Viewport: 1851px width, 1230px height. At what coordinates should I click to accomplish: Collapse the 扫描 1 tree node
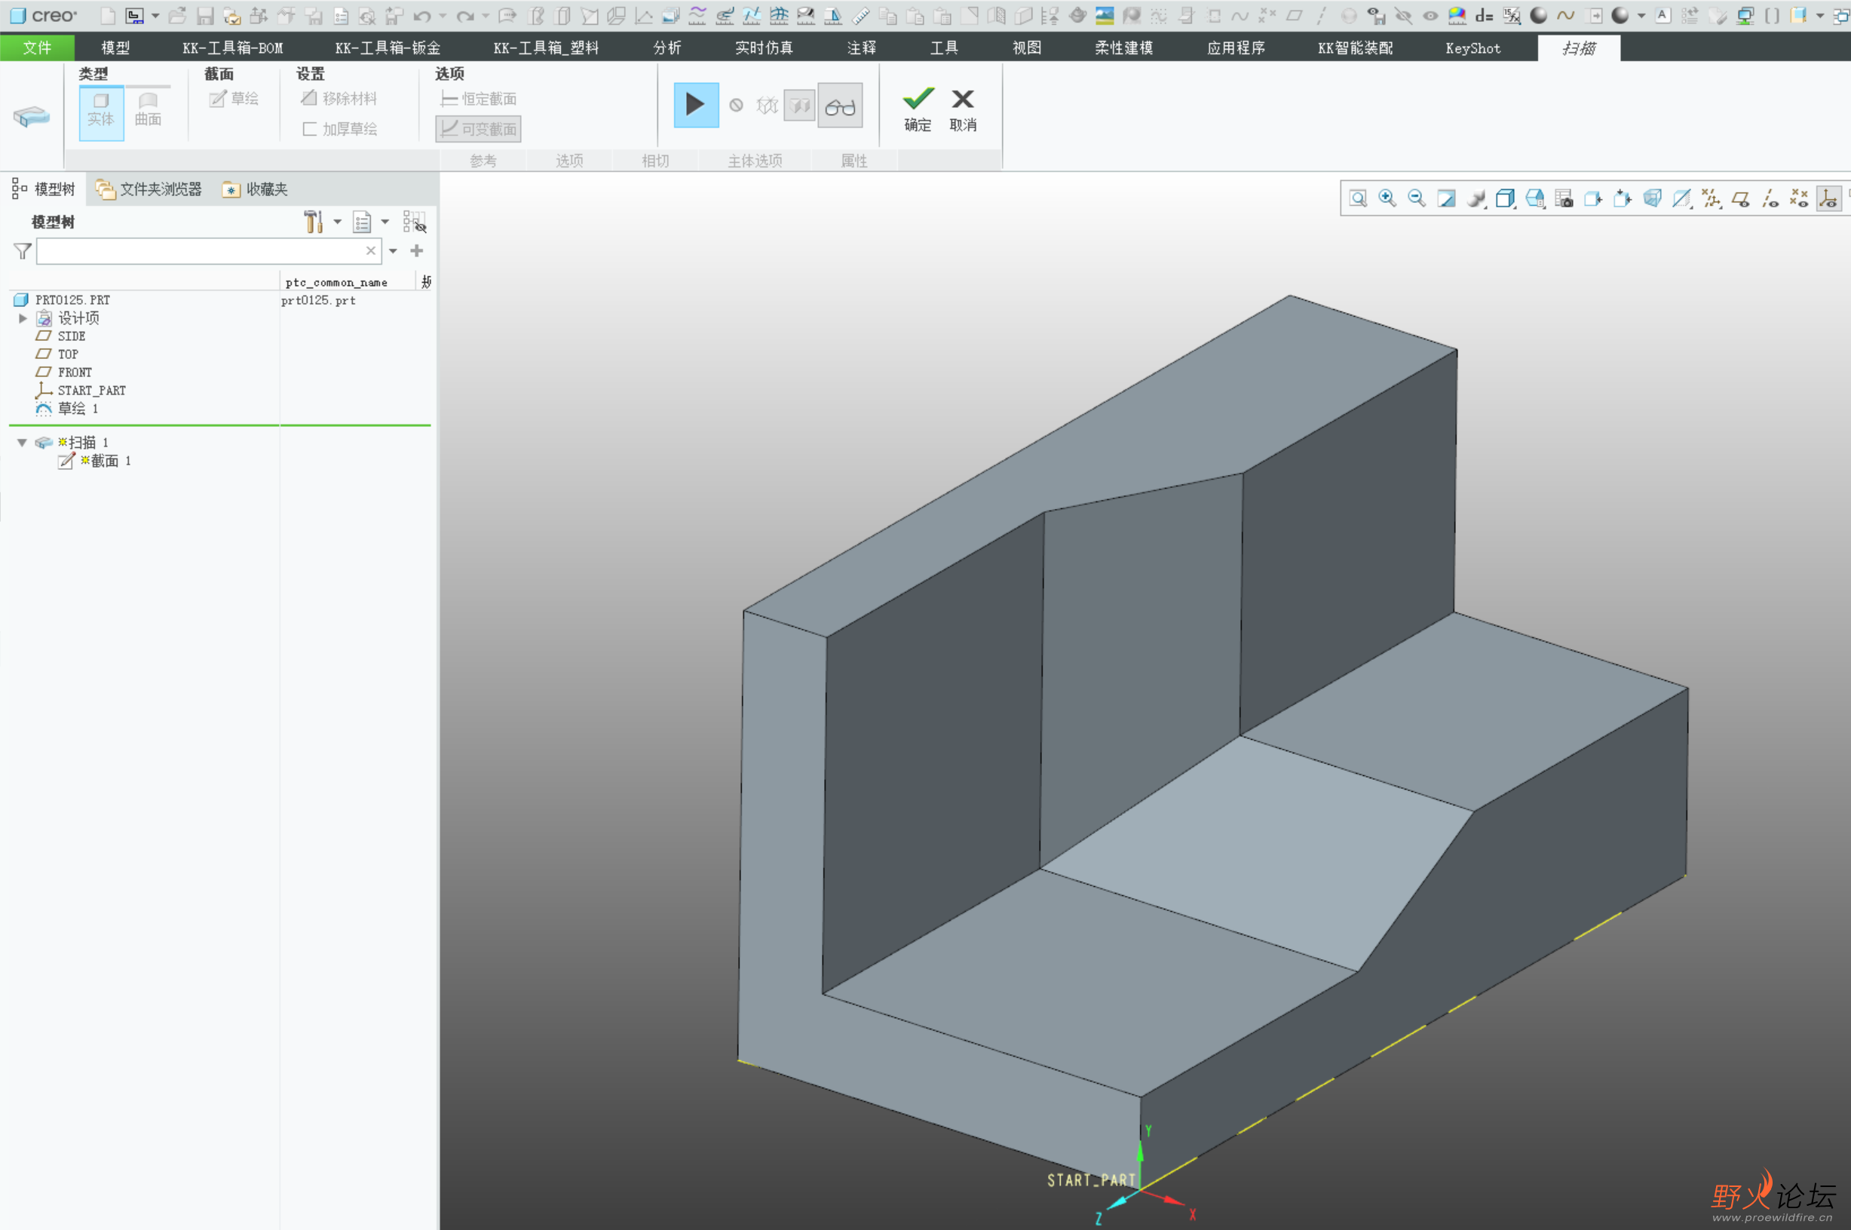tap(22, 443)
